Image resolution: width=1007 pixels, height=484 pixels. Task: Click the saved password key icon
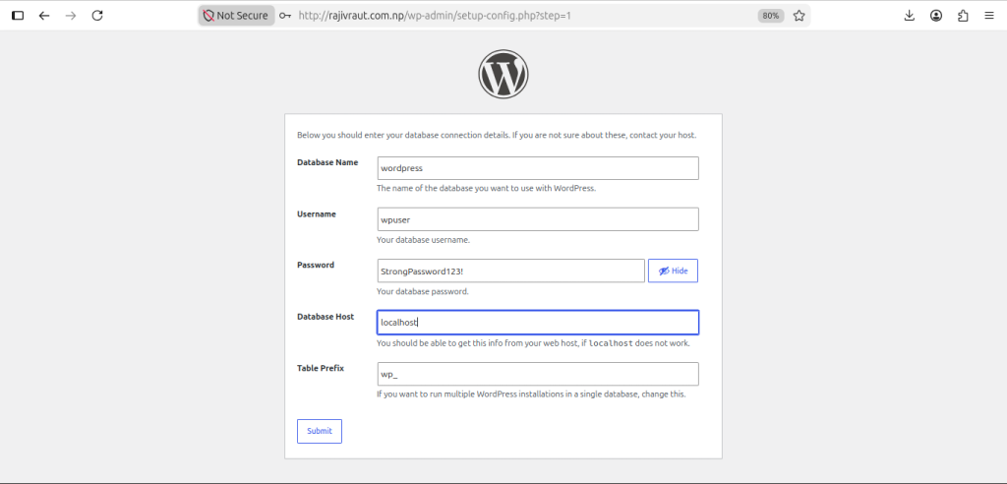pos(285,16)
